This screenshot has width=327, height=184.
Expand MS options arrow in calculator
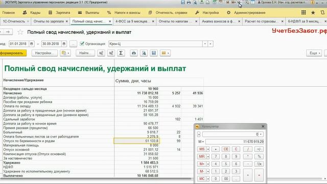pyautogui.click(x=208, y=149)
